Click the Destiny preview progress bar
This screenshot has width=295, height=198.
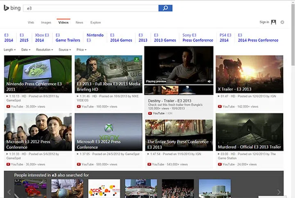click(x=179, y=85)
